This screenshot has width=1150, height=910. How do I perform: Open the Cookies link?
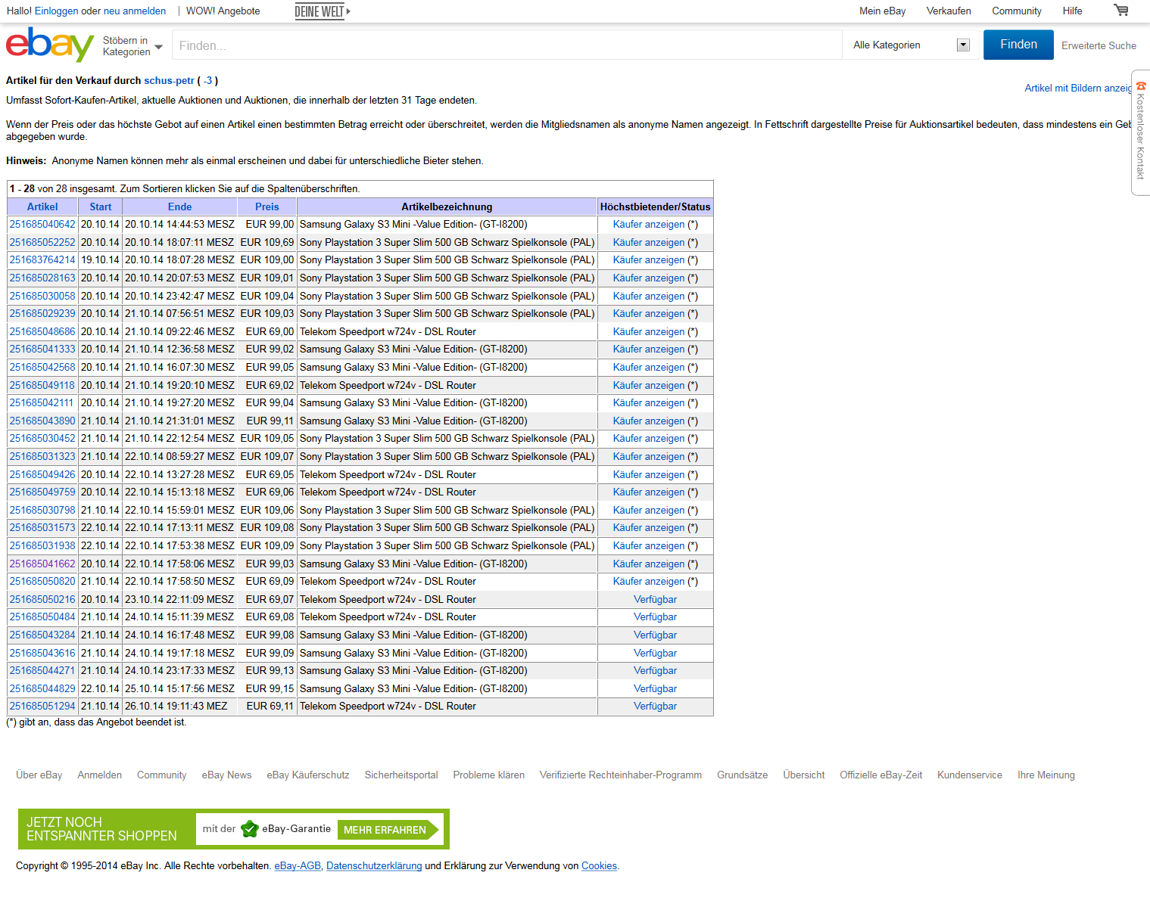click(599, 866)
